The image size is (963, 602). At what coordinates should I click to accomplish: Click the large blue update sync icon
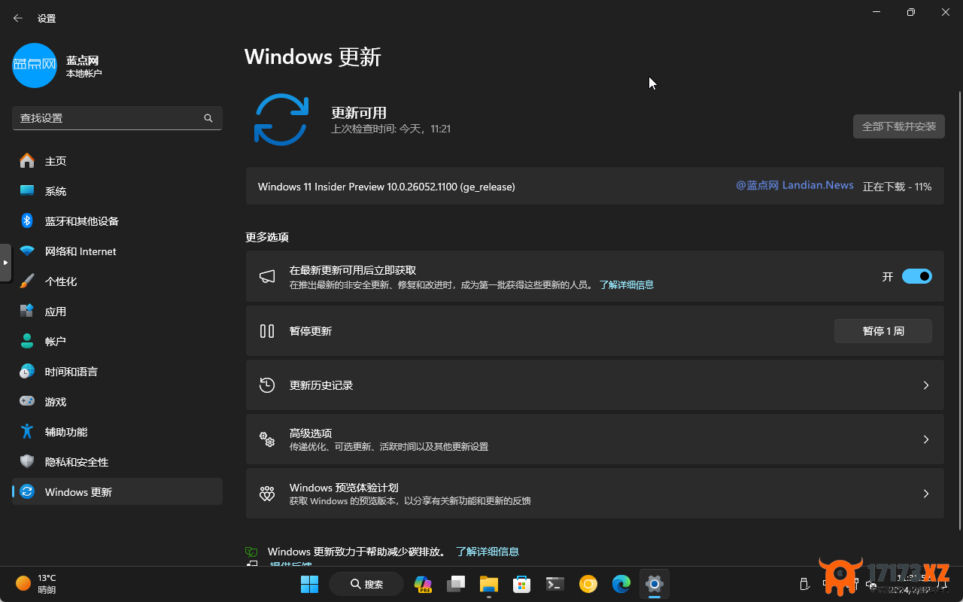point(281,120)
